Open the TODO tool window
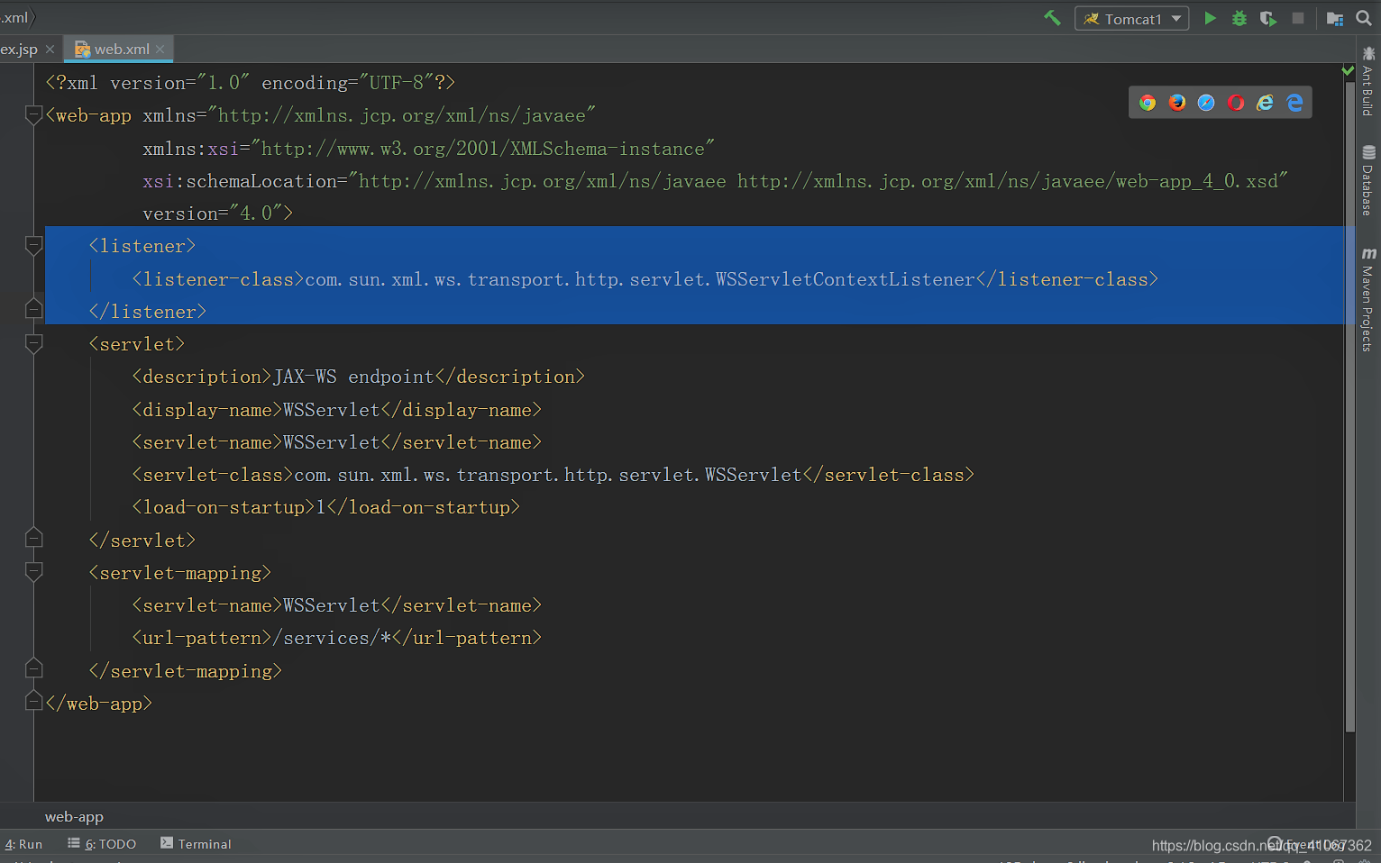The height and width of the screenshot is (863, 1381). tap(102, 844)
